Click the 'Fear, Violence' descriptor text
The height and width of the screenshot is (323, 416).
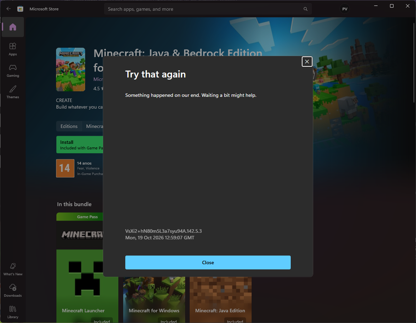[x=88, y=168]
